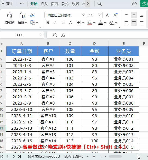The width and height of the screenshot is (148, 160).
Task: Expand the font color dropdown arrow
Action: 105,23
